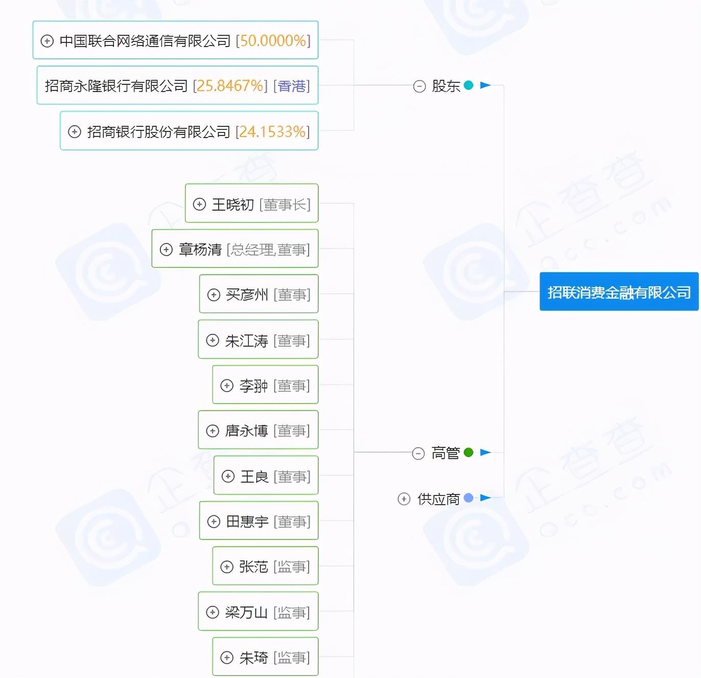Image resolution: width=701 pixels, height=678 pixels.
Task: Click the name 朱江涛
Action: [x=247, y=340]
